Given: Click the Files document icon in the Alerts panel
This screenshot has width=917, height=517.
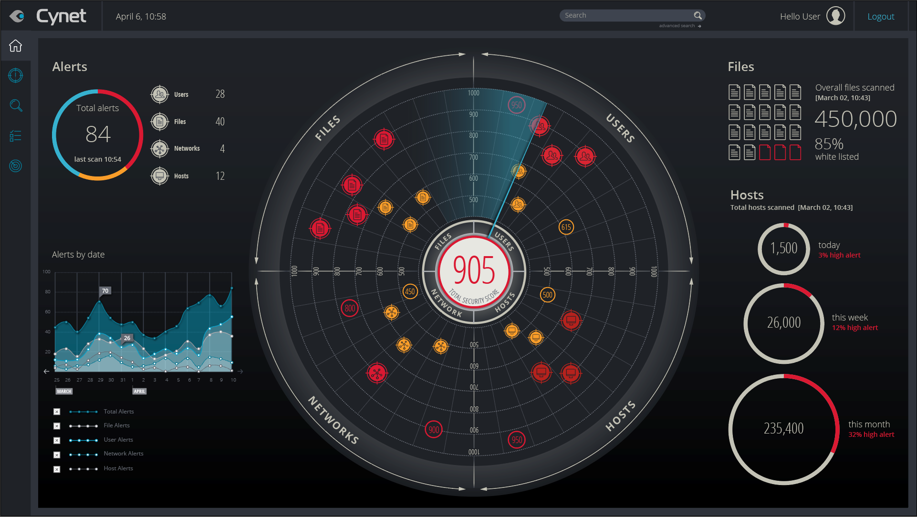Looking at the screenshot, I should (159, 121).
